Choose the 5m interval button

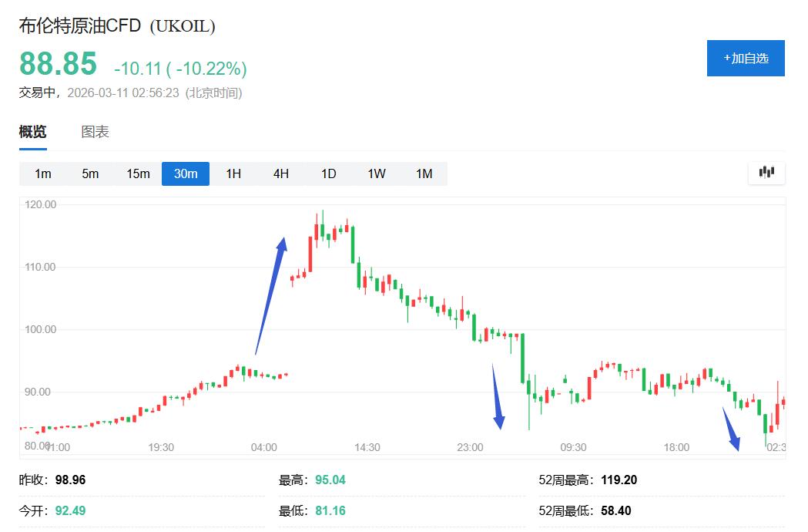[90, 173]
